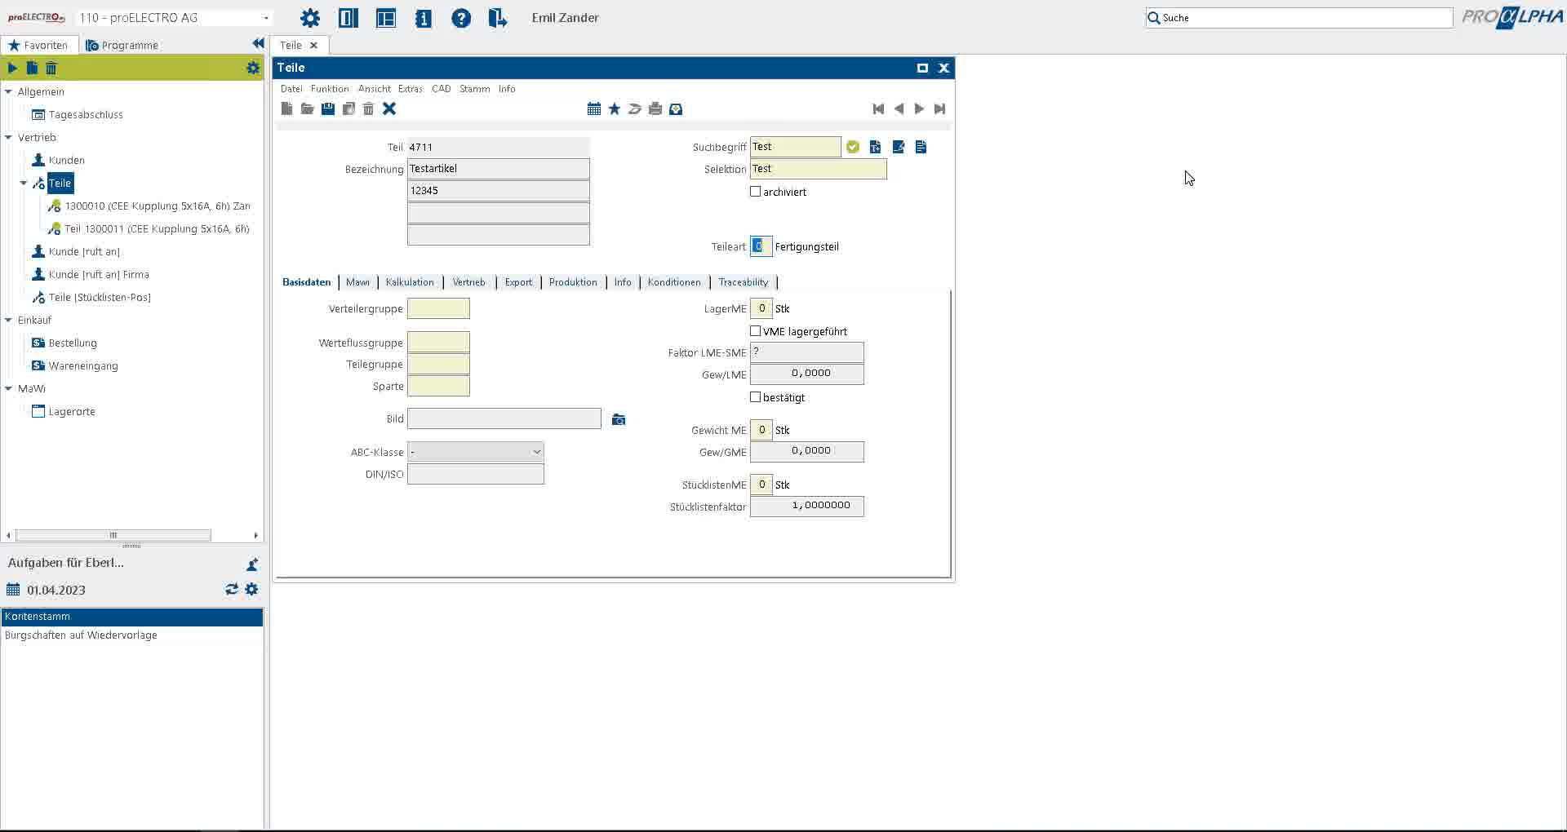Click the edit note icon beside Suchbegriff
This screenshot has width=1567, height=832.
899,147
